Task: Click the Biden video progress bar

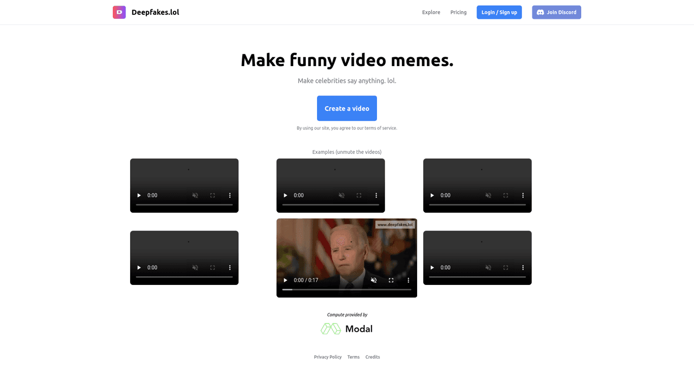Action: [346, 289]
